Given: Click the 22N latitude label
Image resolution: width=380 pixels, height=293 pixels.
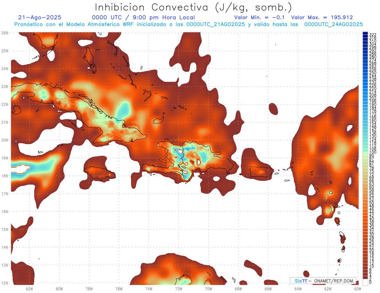Looking at the screenshot, I should coord(5,104).
